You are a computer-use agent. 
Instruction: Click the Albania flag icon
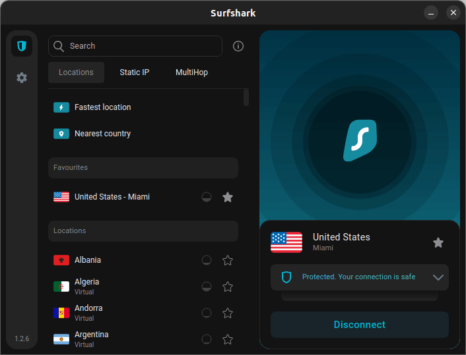coord(61,260)
